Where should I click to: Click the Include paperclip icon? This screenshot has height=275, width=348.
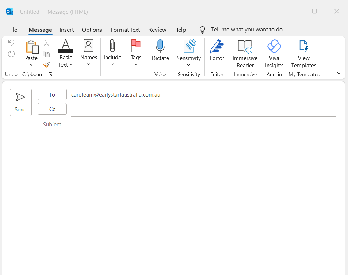112,46
